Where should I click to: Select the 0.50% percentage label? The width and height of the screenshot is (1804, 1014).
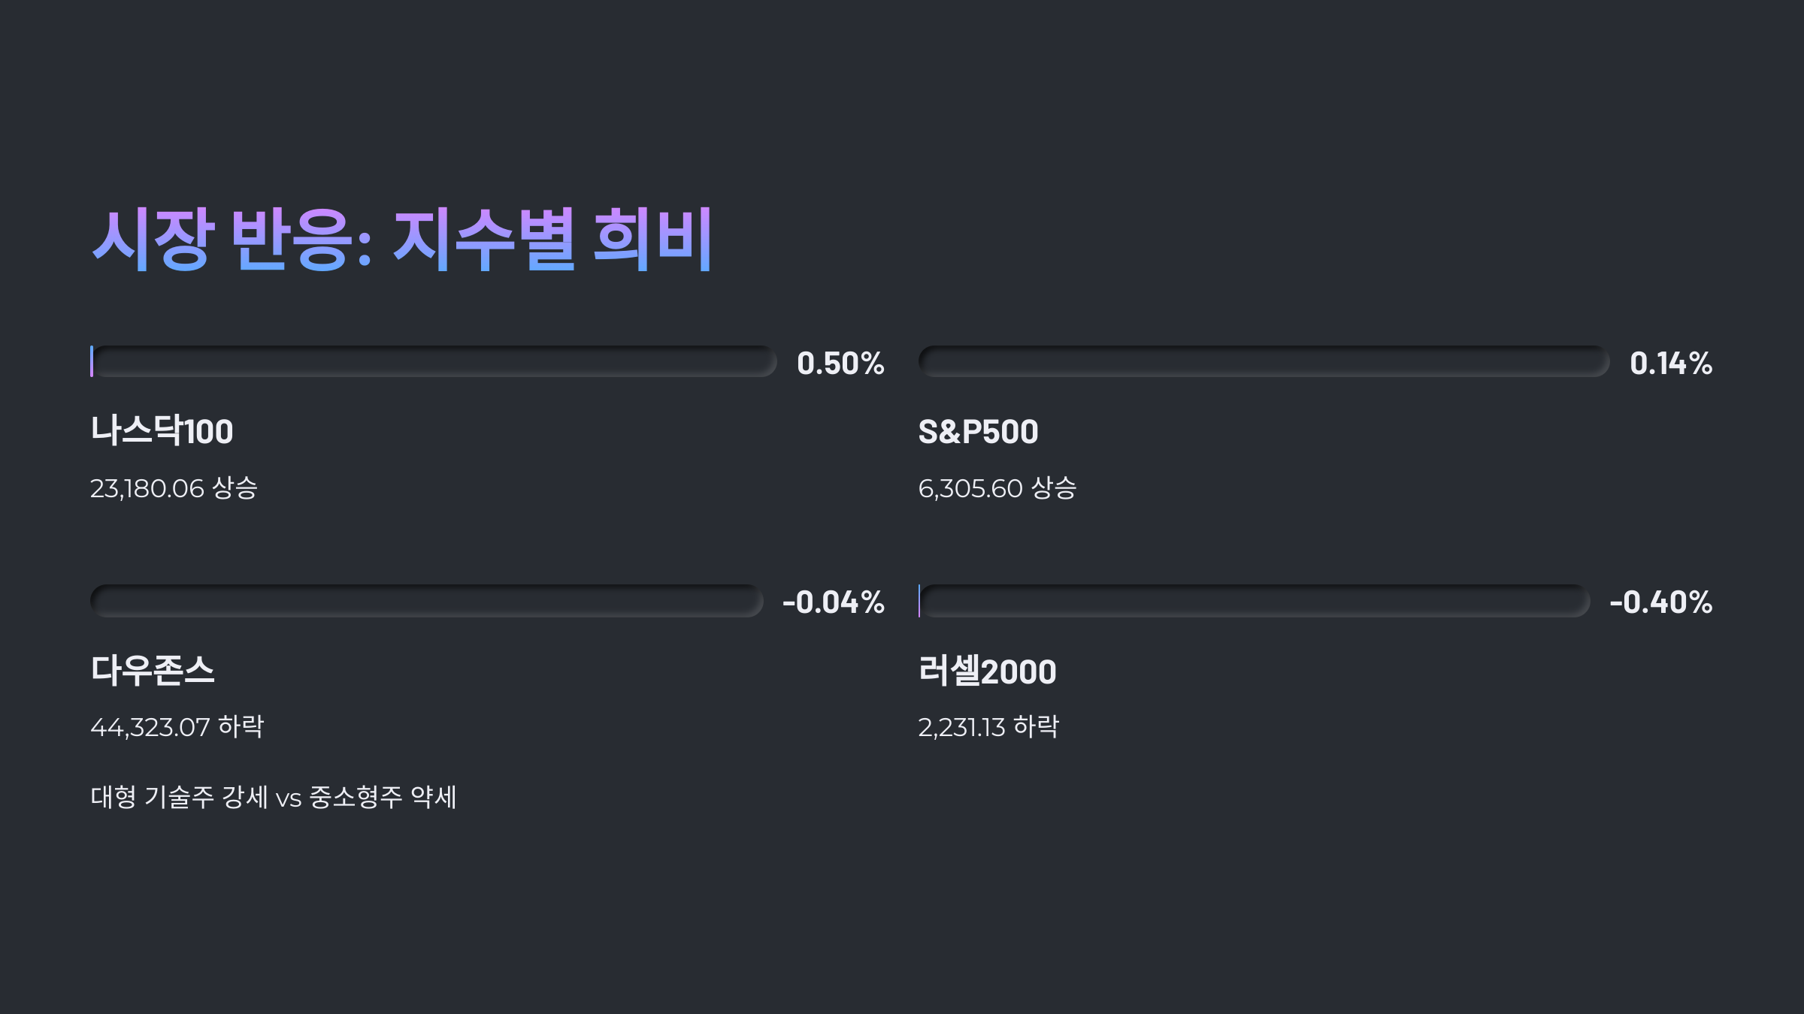coord(840,364)
